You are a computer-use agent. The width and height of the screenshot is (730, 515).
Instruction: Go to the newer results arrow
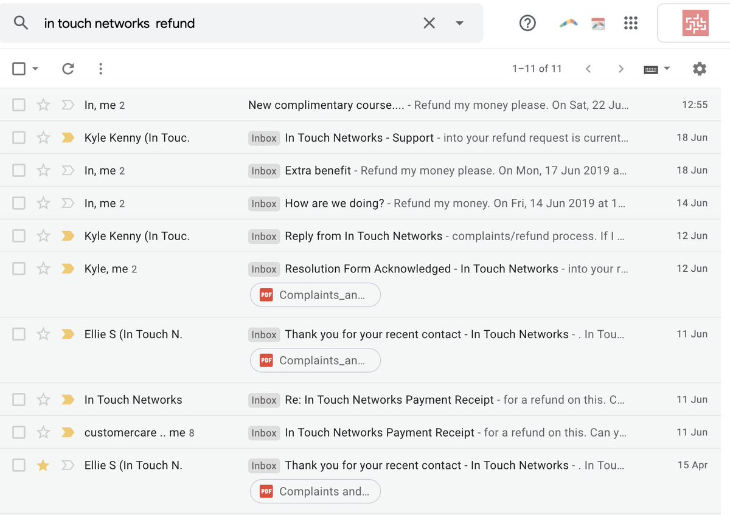[588, 69]
